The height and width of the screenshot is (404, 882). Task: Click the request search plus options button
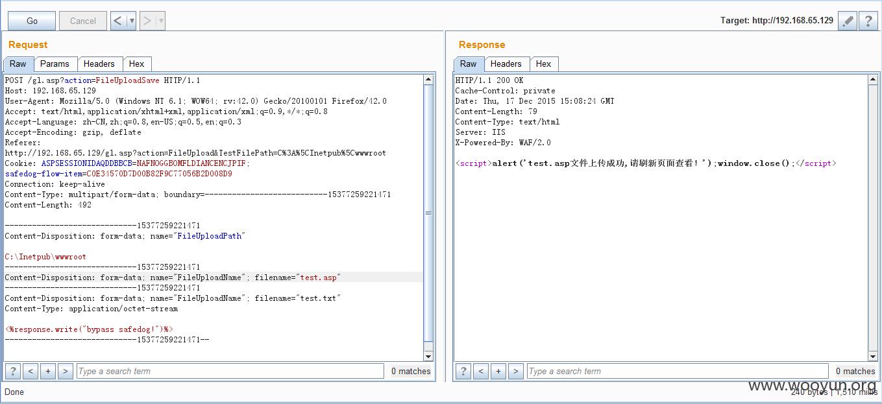click(47, 371)
